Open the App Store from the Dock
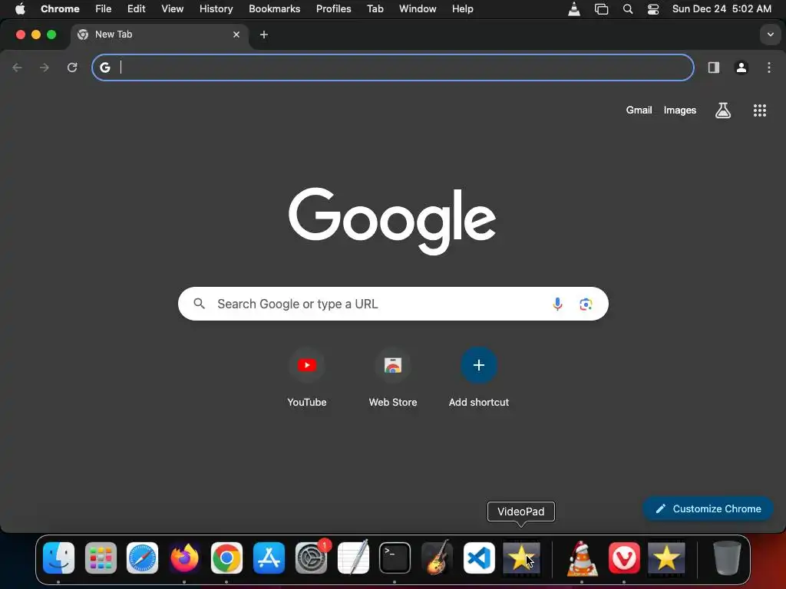Screen dimensions: 786x589 click(x=269, y=558)
